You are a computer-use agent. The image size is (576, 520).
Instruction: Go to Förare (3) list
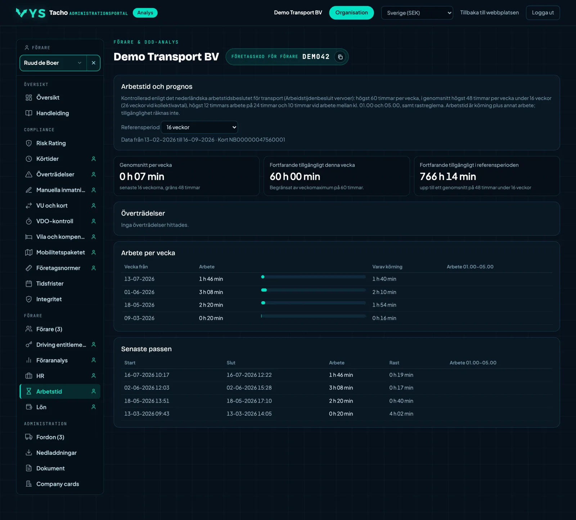coord(60,329)
